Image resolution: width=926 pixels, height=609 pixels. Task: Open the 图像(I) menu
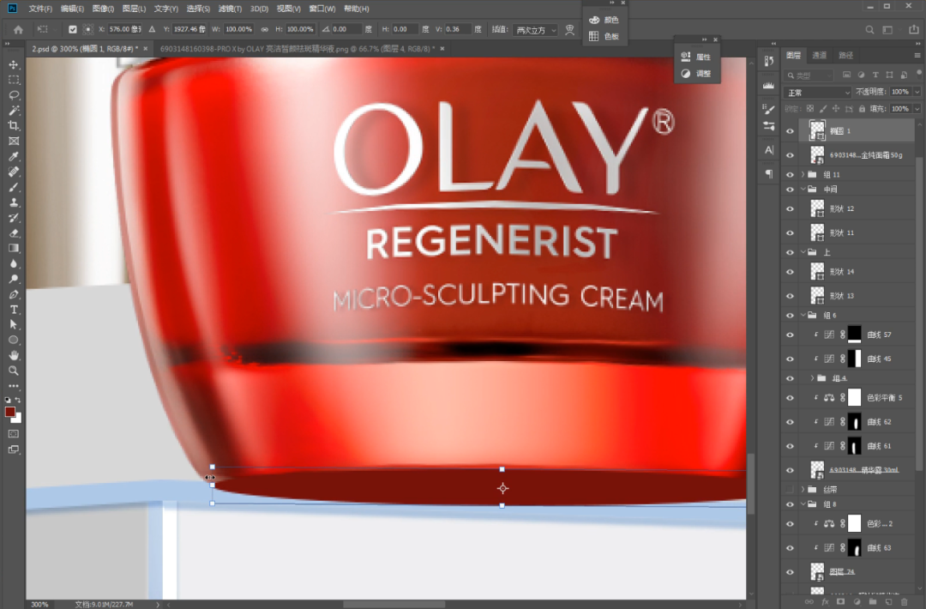[x=103, y=9]
